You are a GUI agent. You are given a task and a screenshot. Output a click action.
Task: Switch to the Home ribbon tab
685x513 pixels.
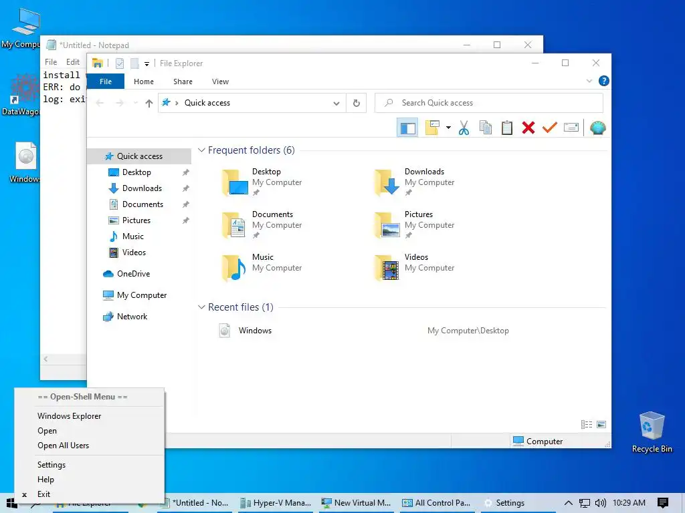pyautogui.click(x=144, y=81)
